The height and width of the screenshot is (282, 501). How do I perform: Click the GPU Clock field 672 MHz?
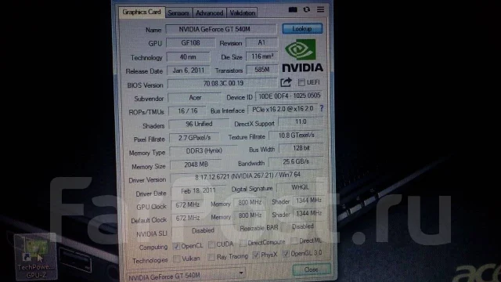(x=187, y=205)
